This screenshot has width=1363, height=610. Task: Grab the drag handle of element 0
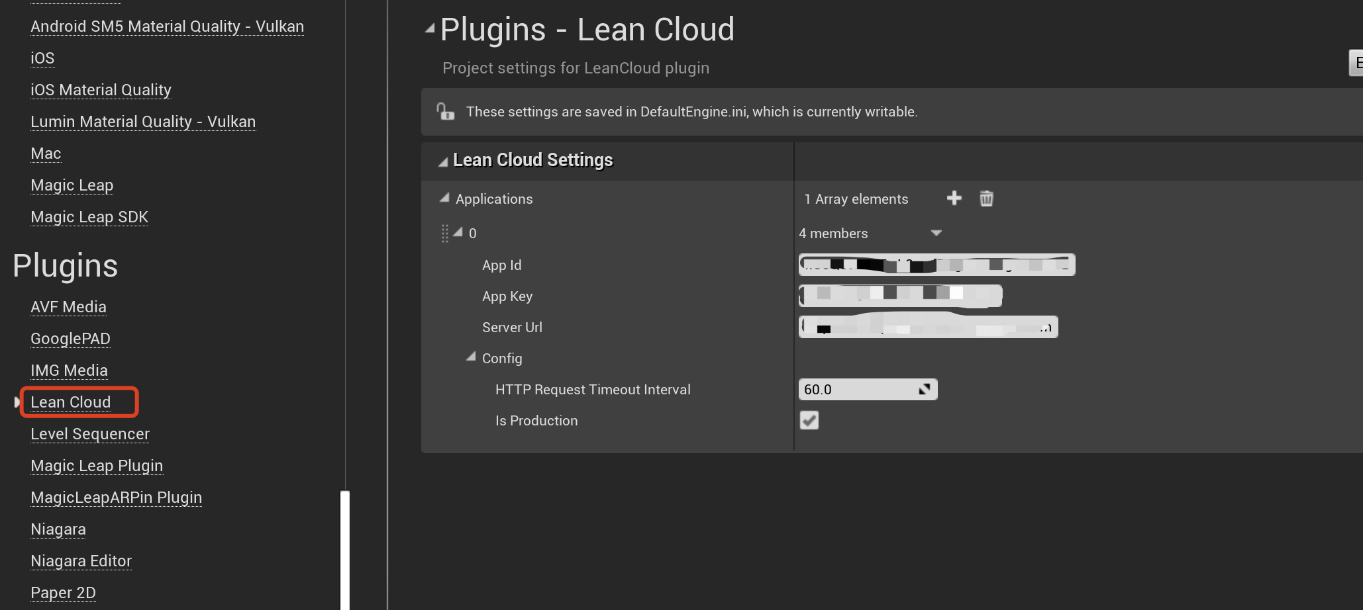445,234
